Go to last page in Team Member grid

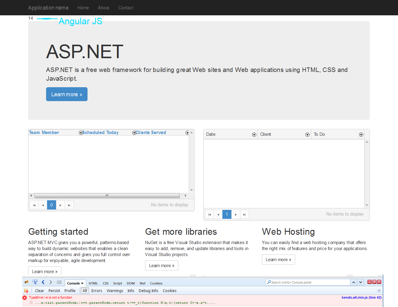coord(69,205)
